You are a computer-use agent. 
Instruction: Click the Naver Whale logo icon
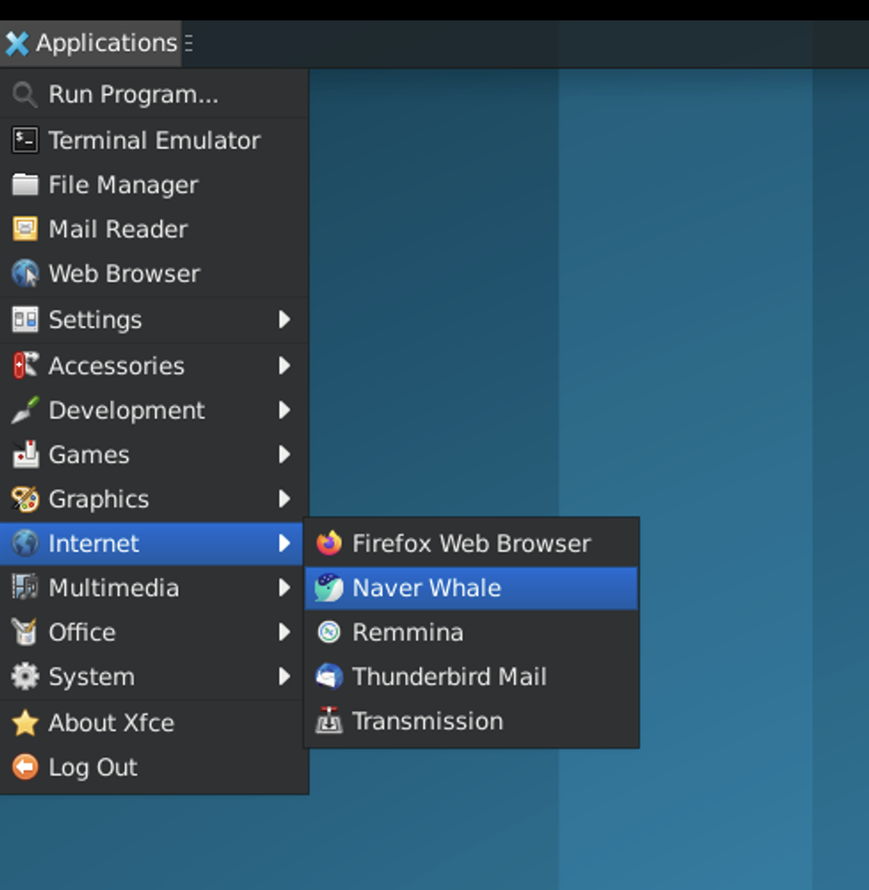(x=329, y=587)
